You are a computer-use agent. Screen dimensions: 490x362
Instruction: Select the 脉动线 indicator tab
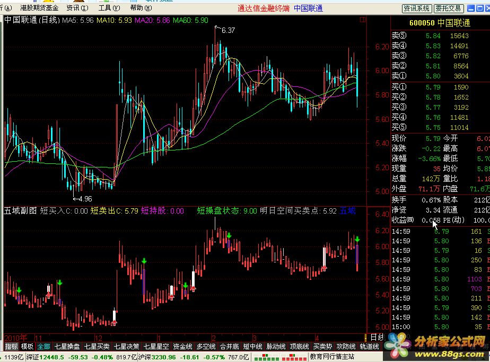276,347
